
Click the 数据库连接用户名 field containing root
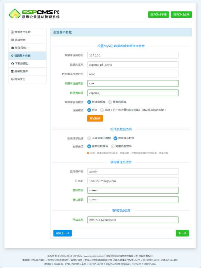coord(133,74)
